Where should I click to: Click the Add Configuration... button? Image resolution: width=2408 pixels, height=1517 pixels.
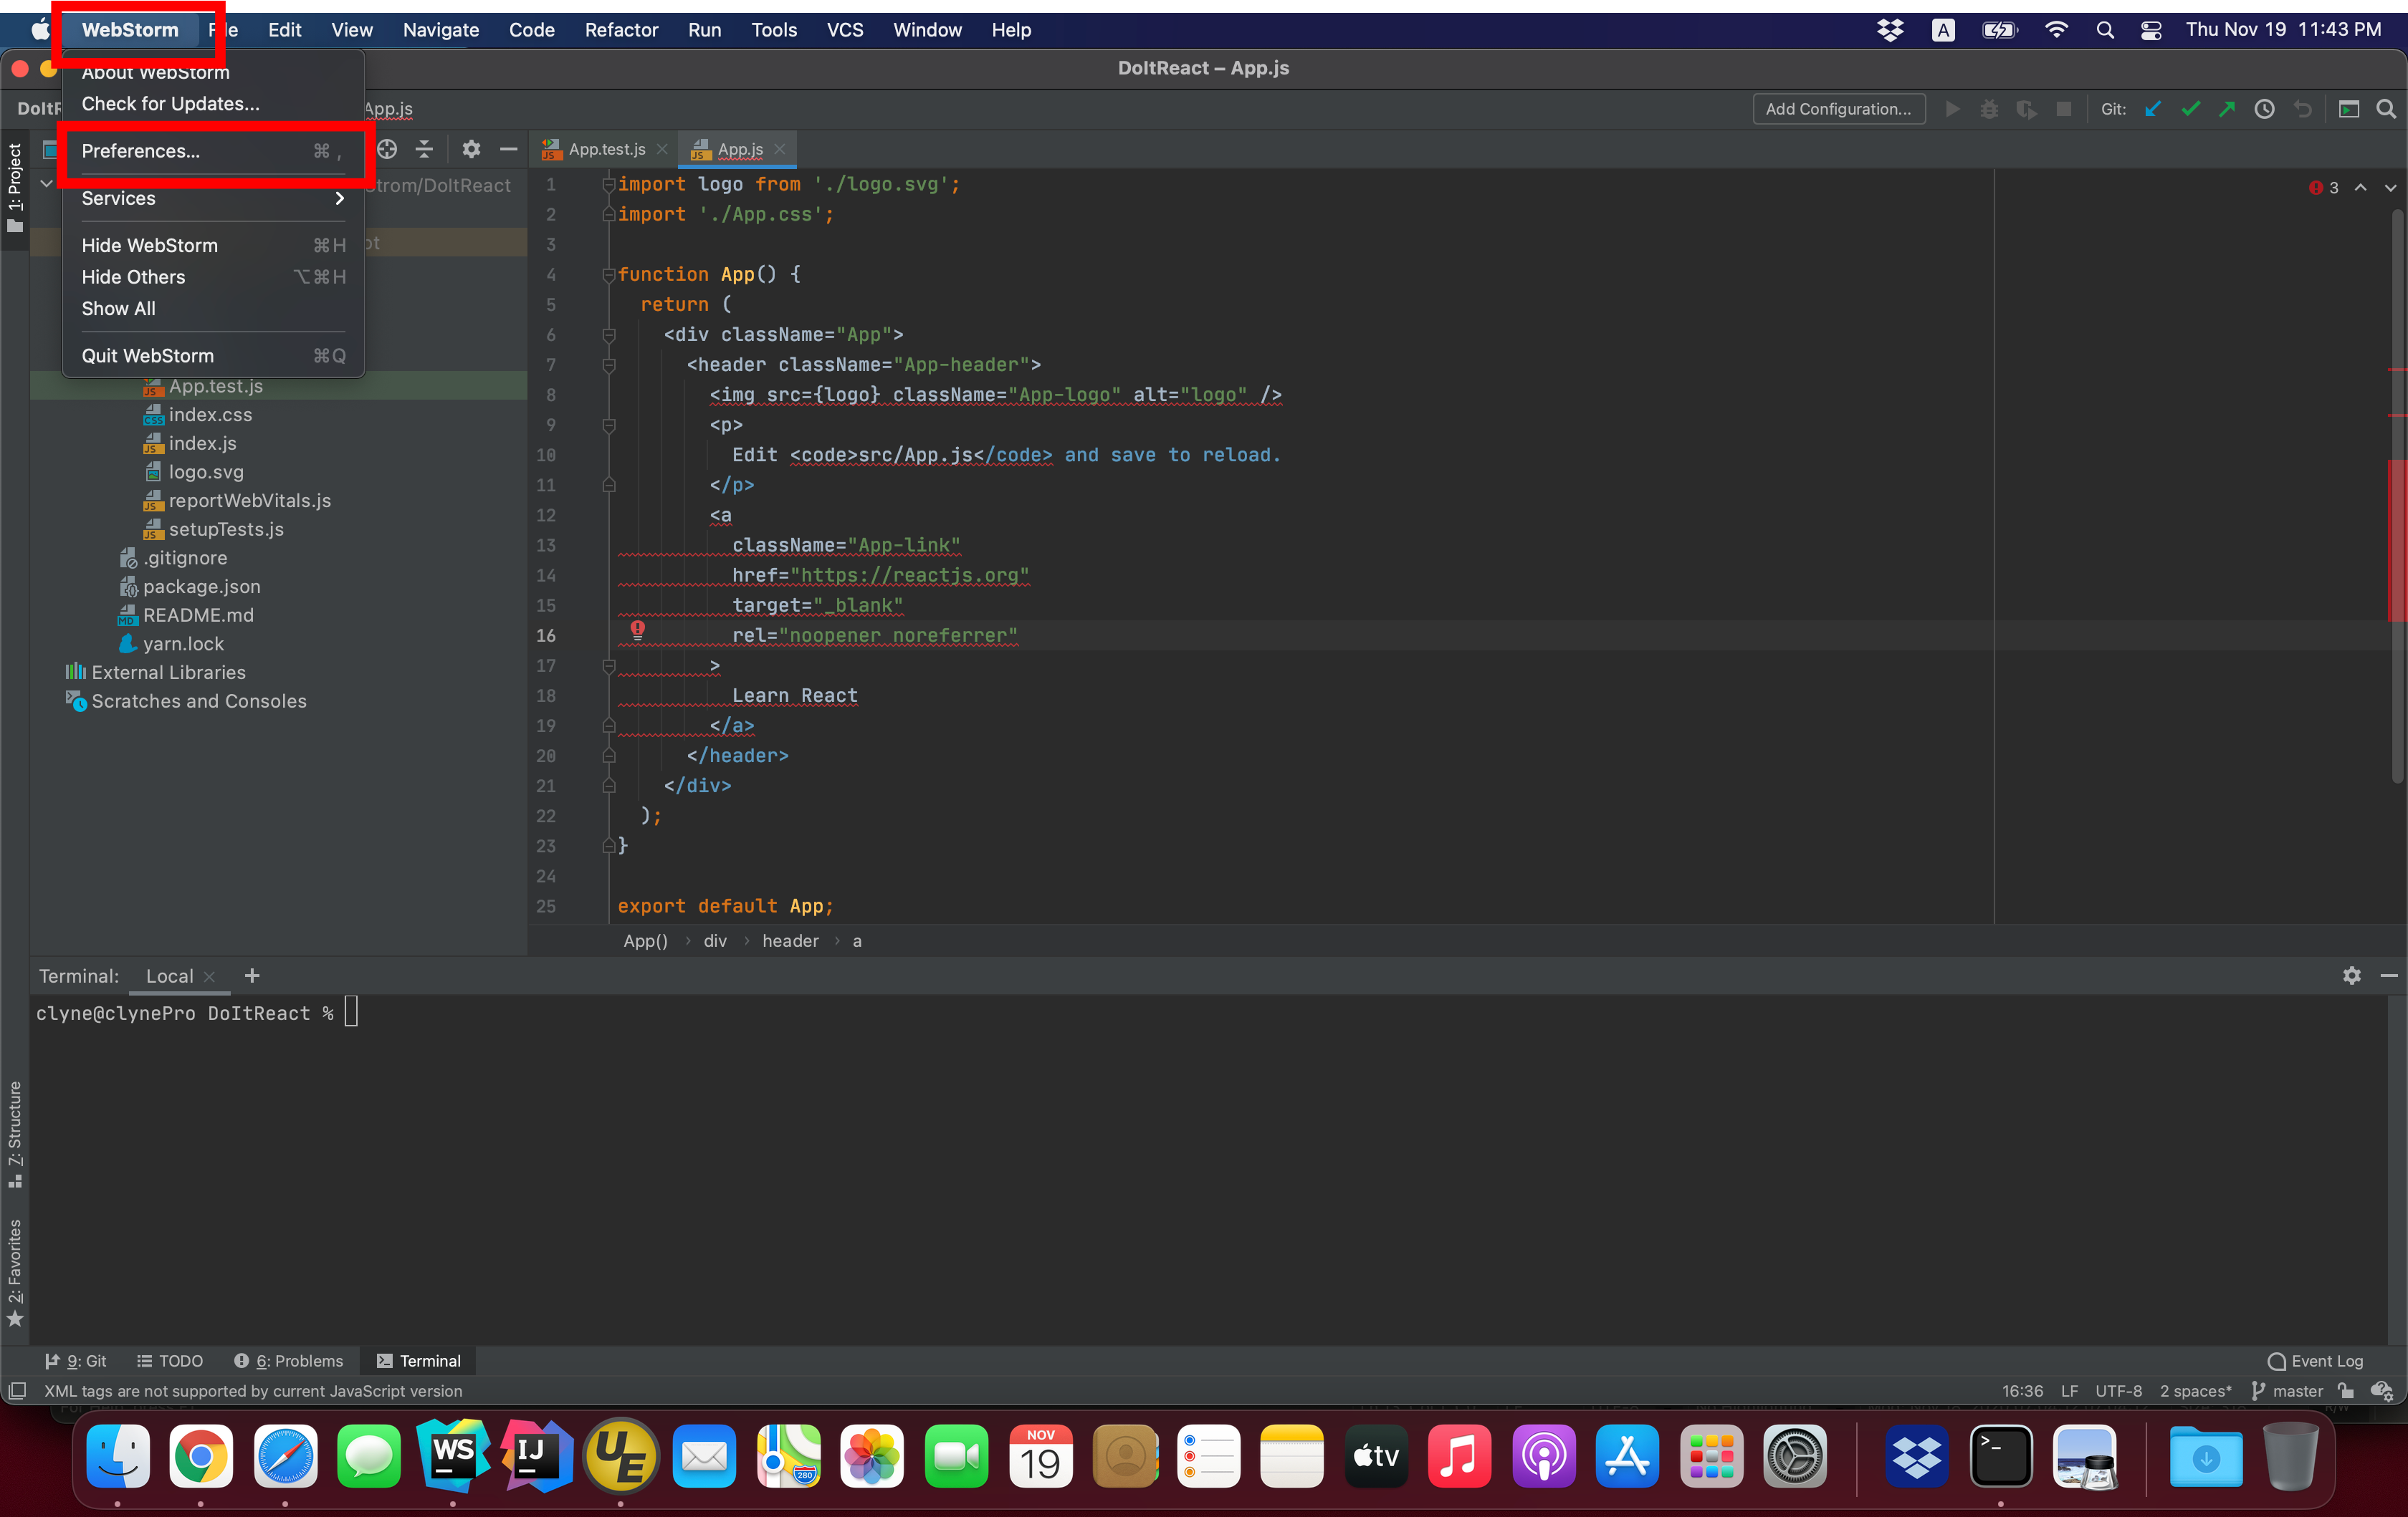(x=1838, y=109)
